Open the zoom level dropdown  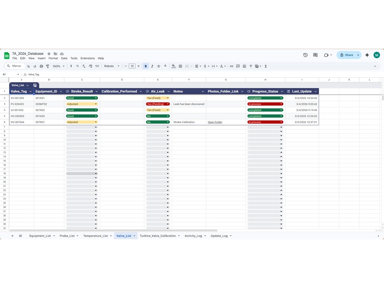pos(58,66)
